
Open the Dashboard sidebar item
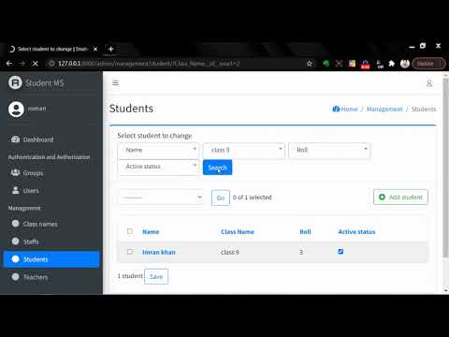[51, 139]
